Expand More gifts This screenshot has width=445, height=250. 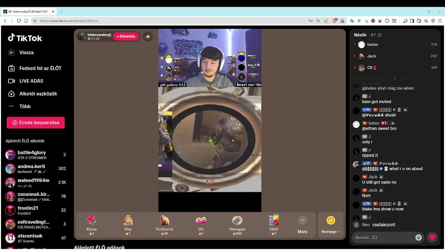302,225
